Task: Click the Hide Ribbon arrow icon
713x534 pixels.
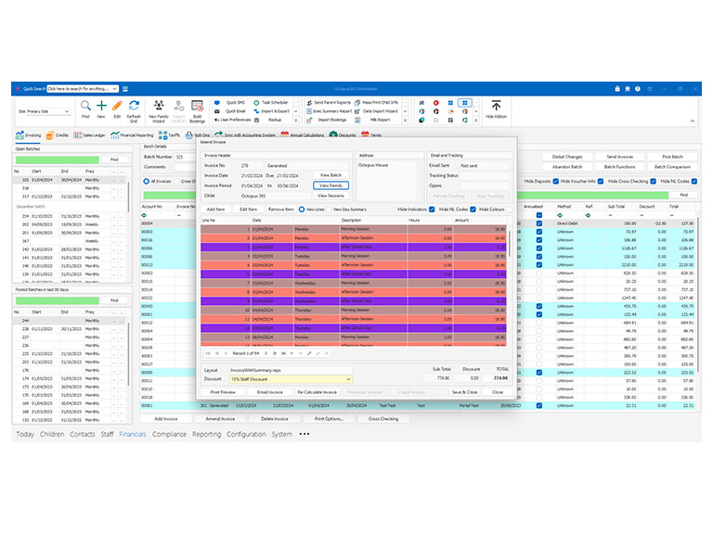Action: point(496,106)
